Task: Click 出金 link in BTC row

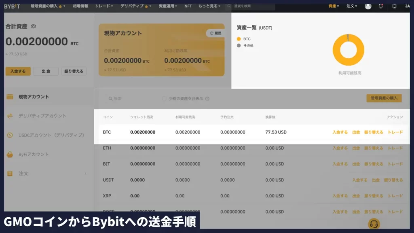Action: [356, 132]
